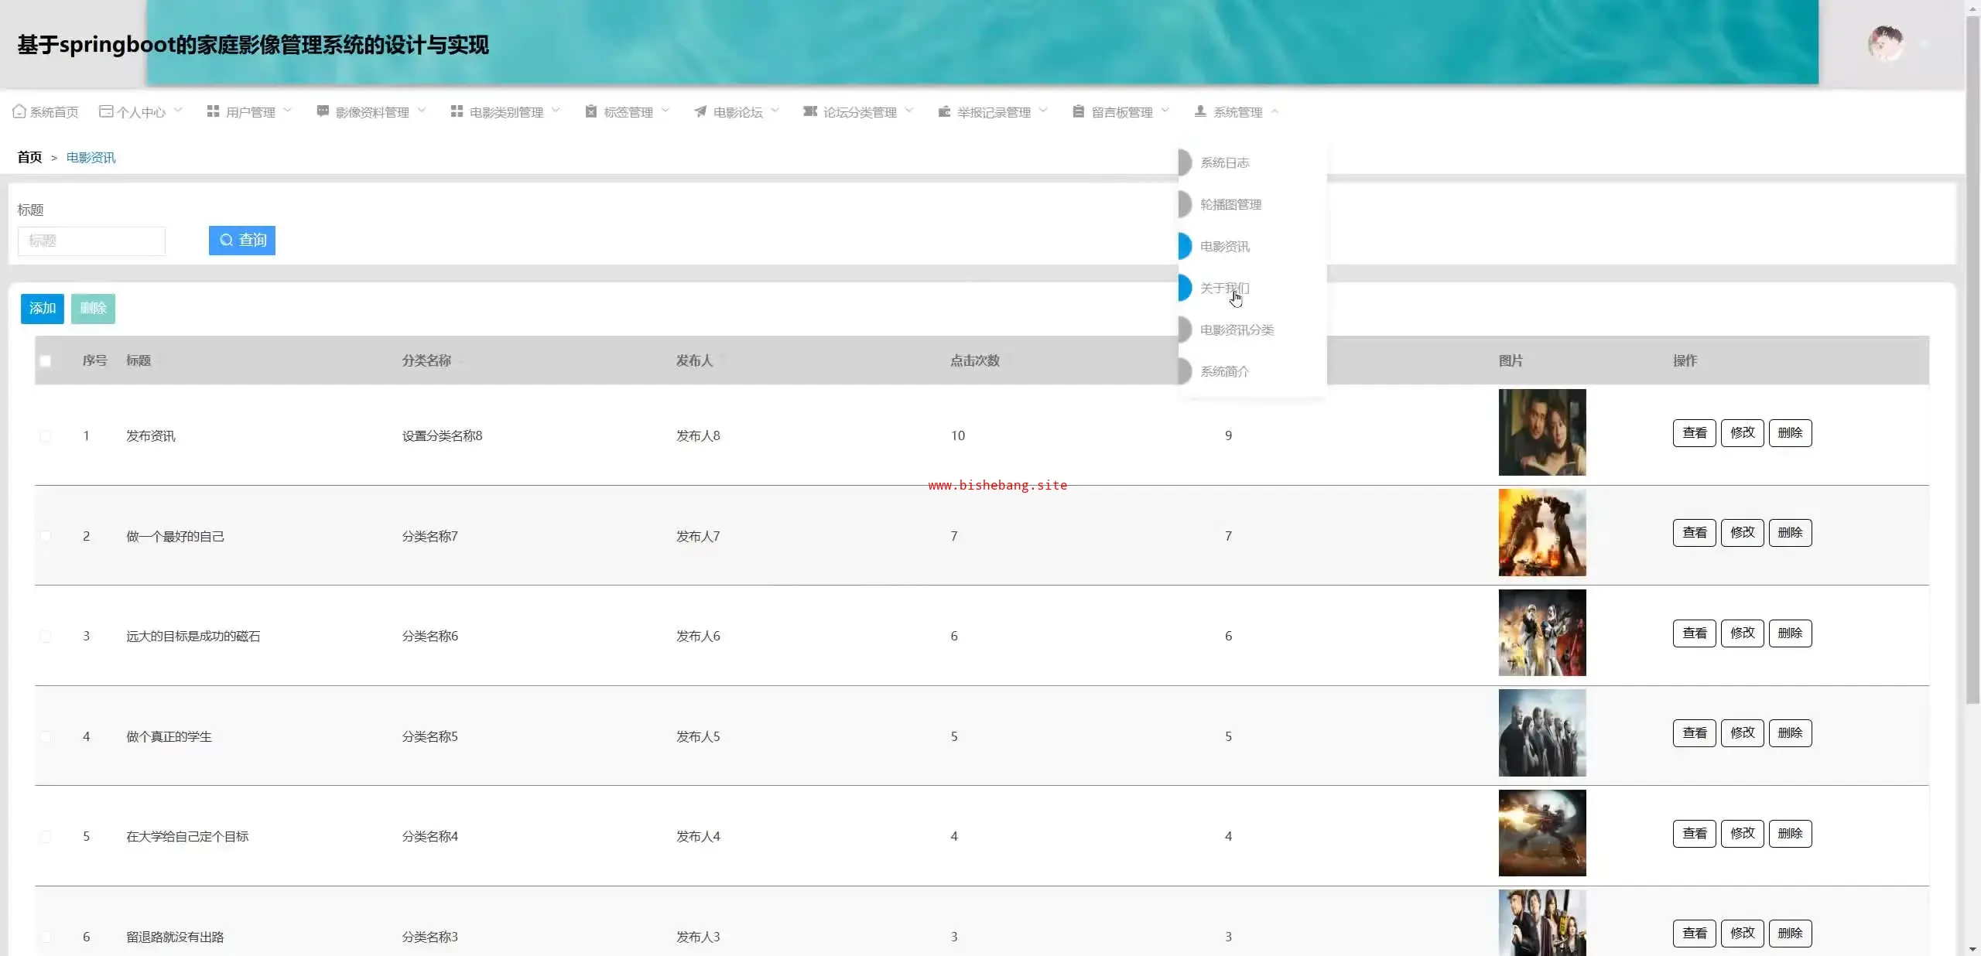Select 轮播图管理 in the system menu
The image size is (1981, 956).
[1230, 204]
